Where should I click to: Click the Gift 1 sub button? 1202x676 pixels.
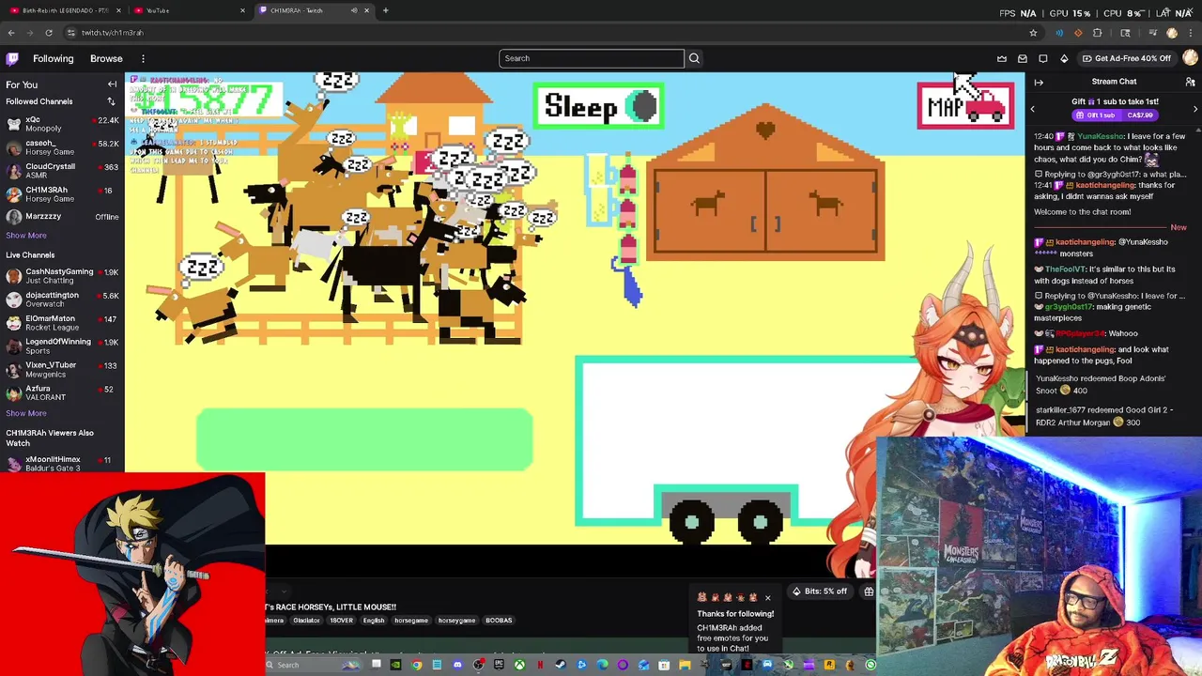1114,115
